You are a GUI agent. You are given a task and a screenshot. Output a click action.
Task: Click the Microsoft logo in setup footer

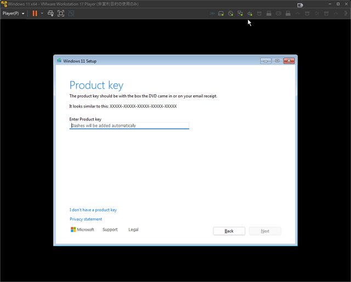(x=82, y=230)
